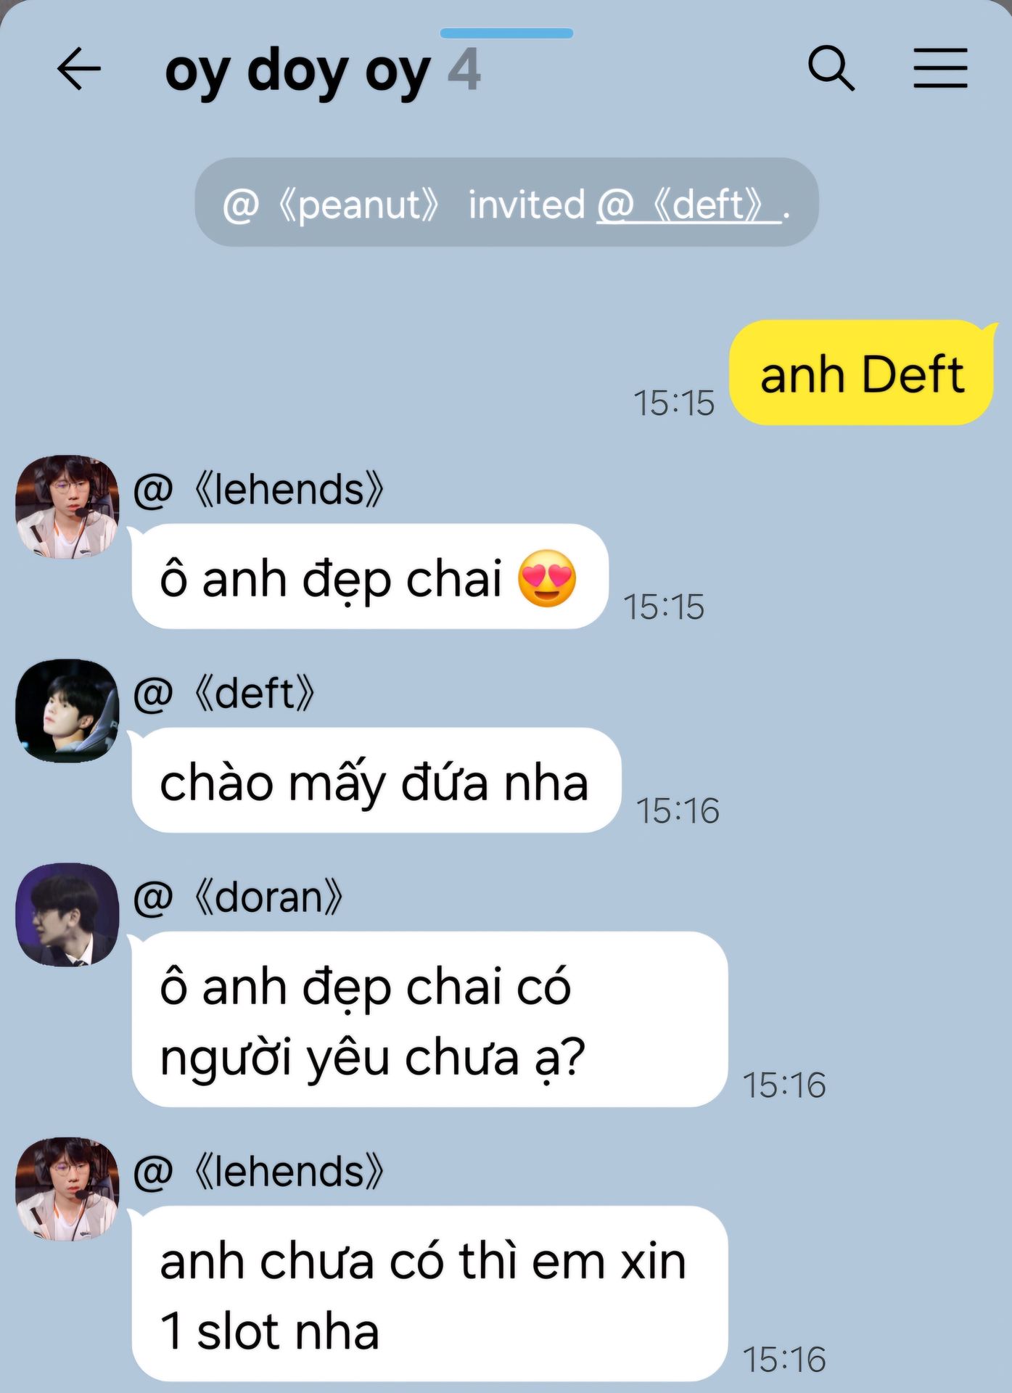
Task: Tap the member count number 4
Action: [464, 70]
